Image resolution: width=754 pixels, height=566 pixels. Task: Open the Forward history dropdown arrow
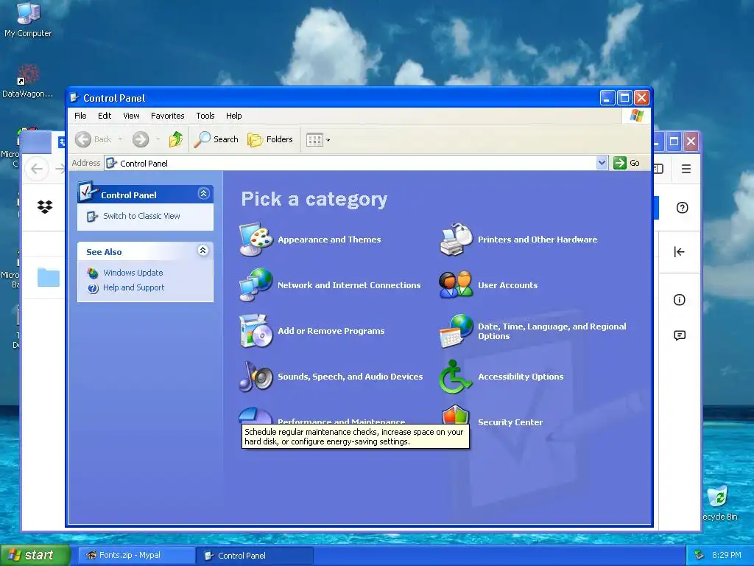tap(158, 139)
